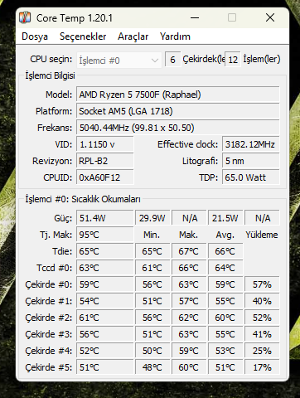Click the Platform value Socket AM5 (LGA 1718)
This screenshot has width=300, height=398.
tap(178, 111)
